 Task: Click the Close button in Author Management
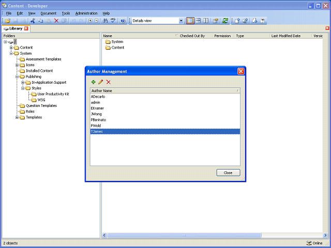pos(228,173)
